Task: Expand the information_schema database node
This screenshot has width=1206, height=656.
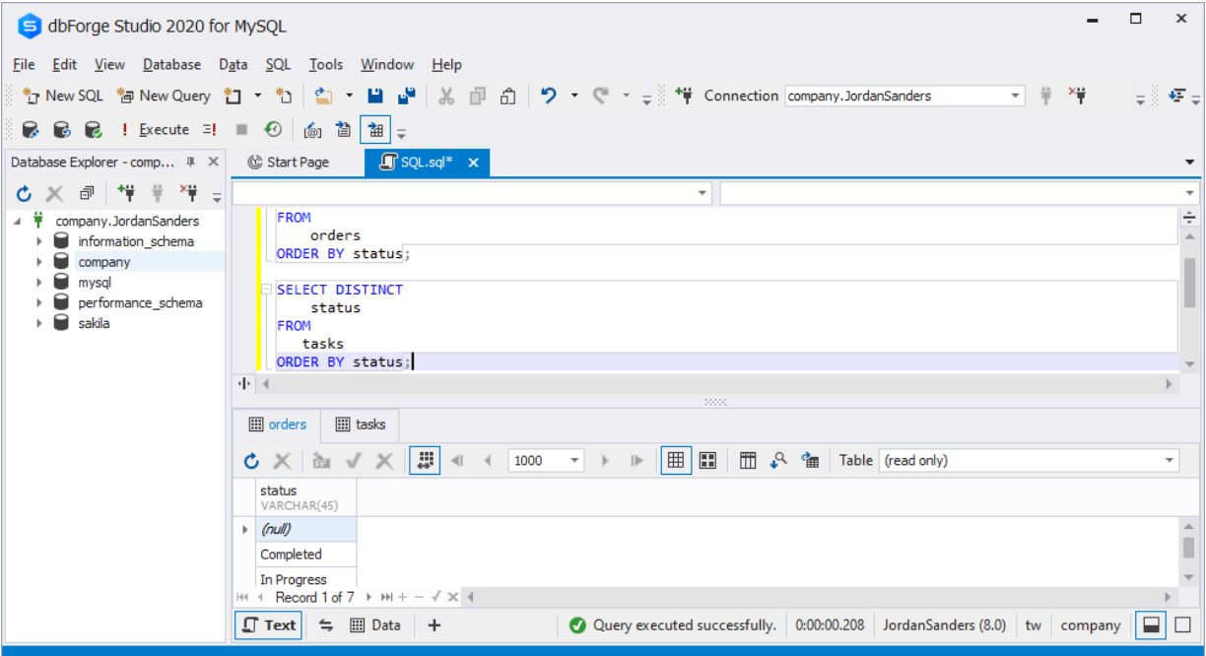Action: pos(39,241)
